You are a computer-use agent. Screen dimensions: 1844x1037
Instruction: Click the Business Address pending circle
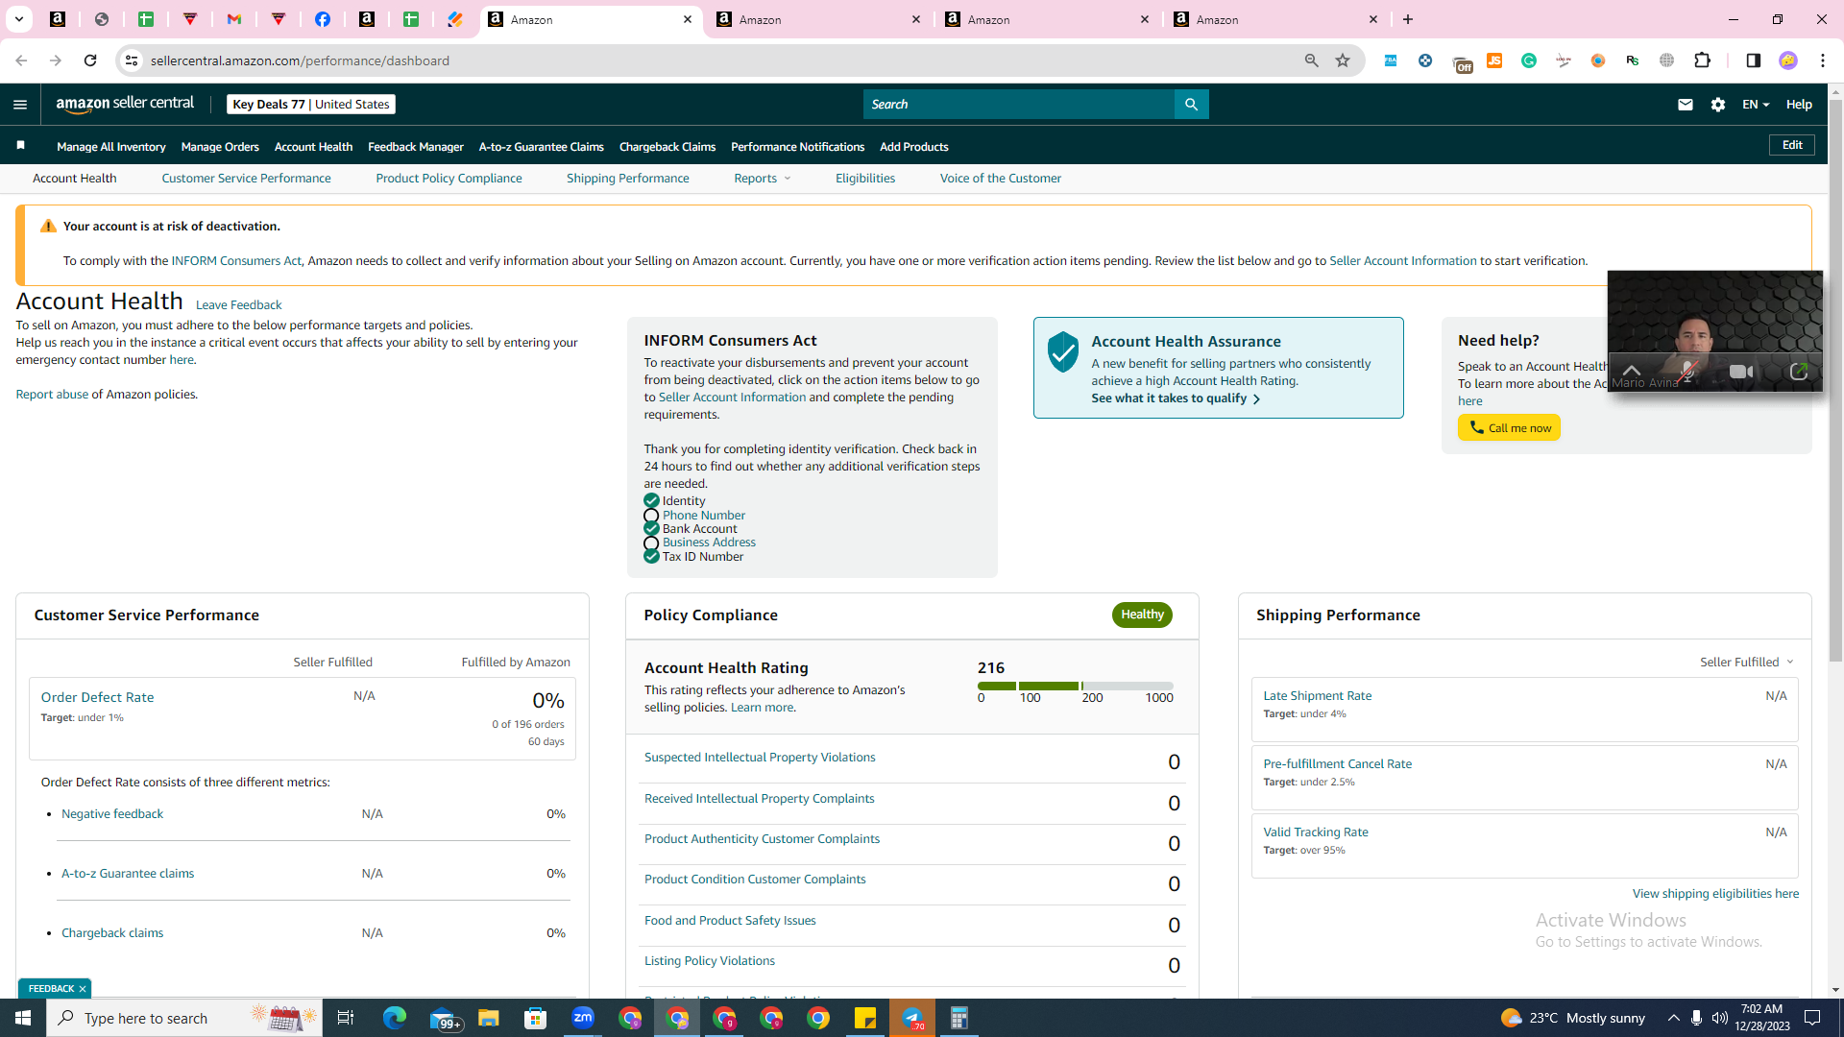[x=651, y=543]
